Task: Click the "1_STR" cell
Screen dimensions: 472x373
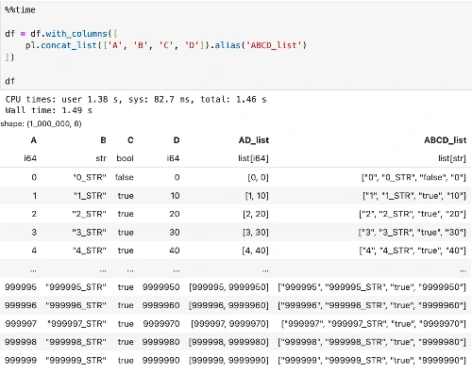Action: tap(90, 196)
